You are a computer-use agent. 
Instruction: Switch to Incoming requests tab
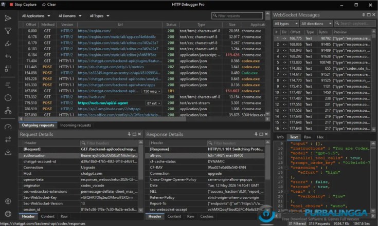[x=76, y=125]
